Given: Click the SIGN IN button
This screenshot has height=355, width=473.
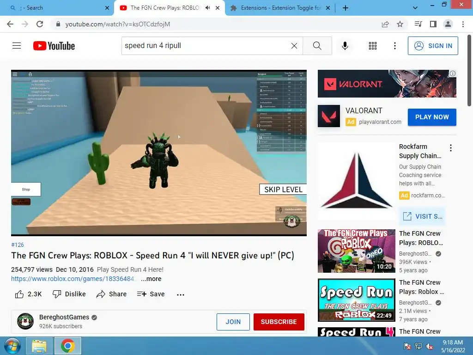Looking at the screenshot, I should click(433, 46).
